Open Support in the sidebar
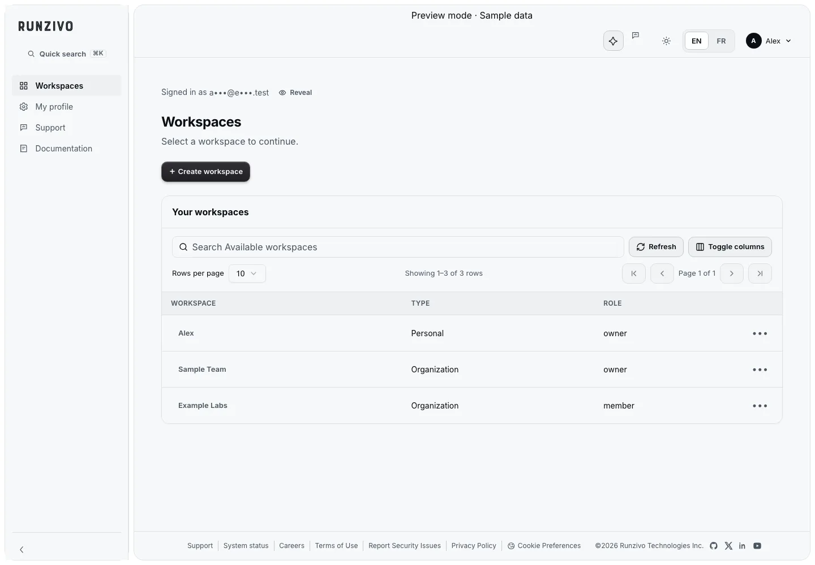The height and width of the screenshot is (565, 815). [67, 128]
